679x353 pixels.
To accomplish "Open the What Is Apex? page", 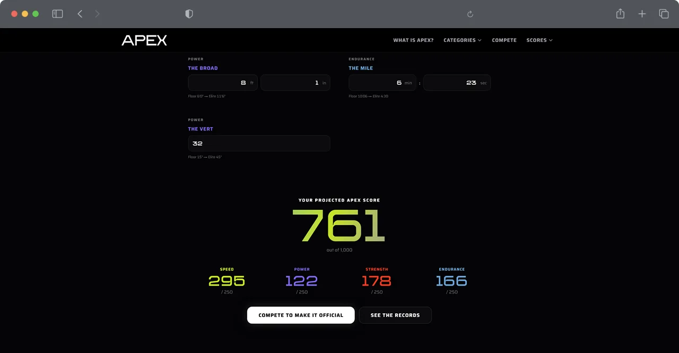I will (413, 40).
